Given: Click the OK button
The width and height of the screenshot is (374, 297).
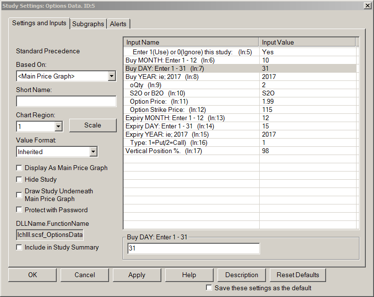Looking at the screenshot, I should [x=32, y=275].
